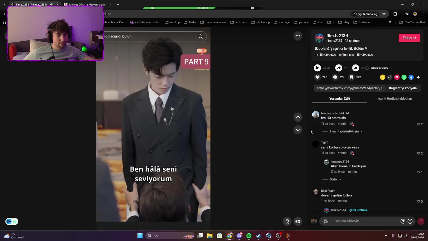This screenshot has width=428, height=241.
Task: Click the yellow repost icon
Action: click(383, 77)
